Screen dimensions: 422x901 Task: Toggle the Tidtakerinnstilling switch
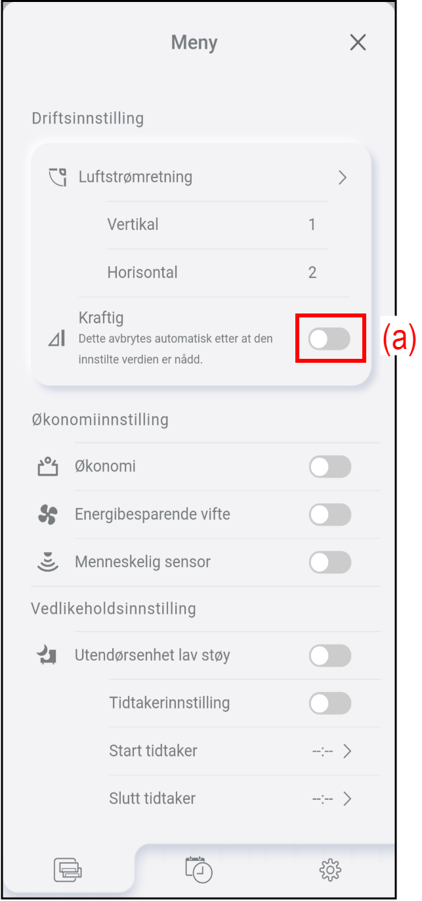(330, 703)
